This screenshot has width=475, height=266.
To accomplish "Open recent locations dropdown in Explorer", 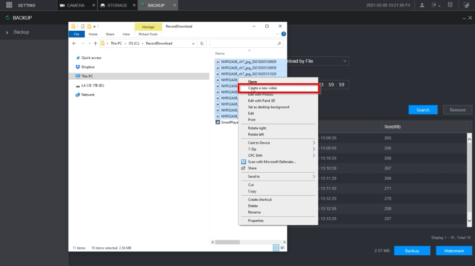I will (90, 43).
